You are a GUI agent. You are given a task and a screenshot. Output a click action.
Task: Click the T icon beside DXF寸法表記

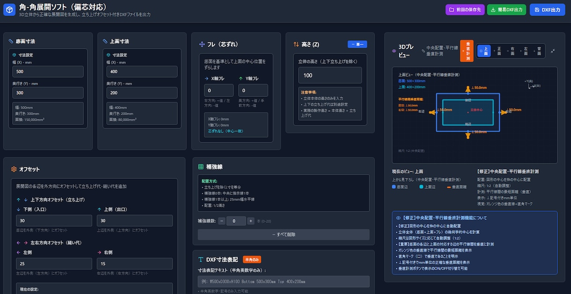201,259
